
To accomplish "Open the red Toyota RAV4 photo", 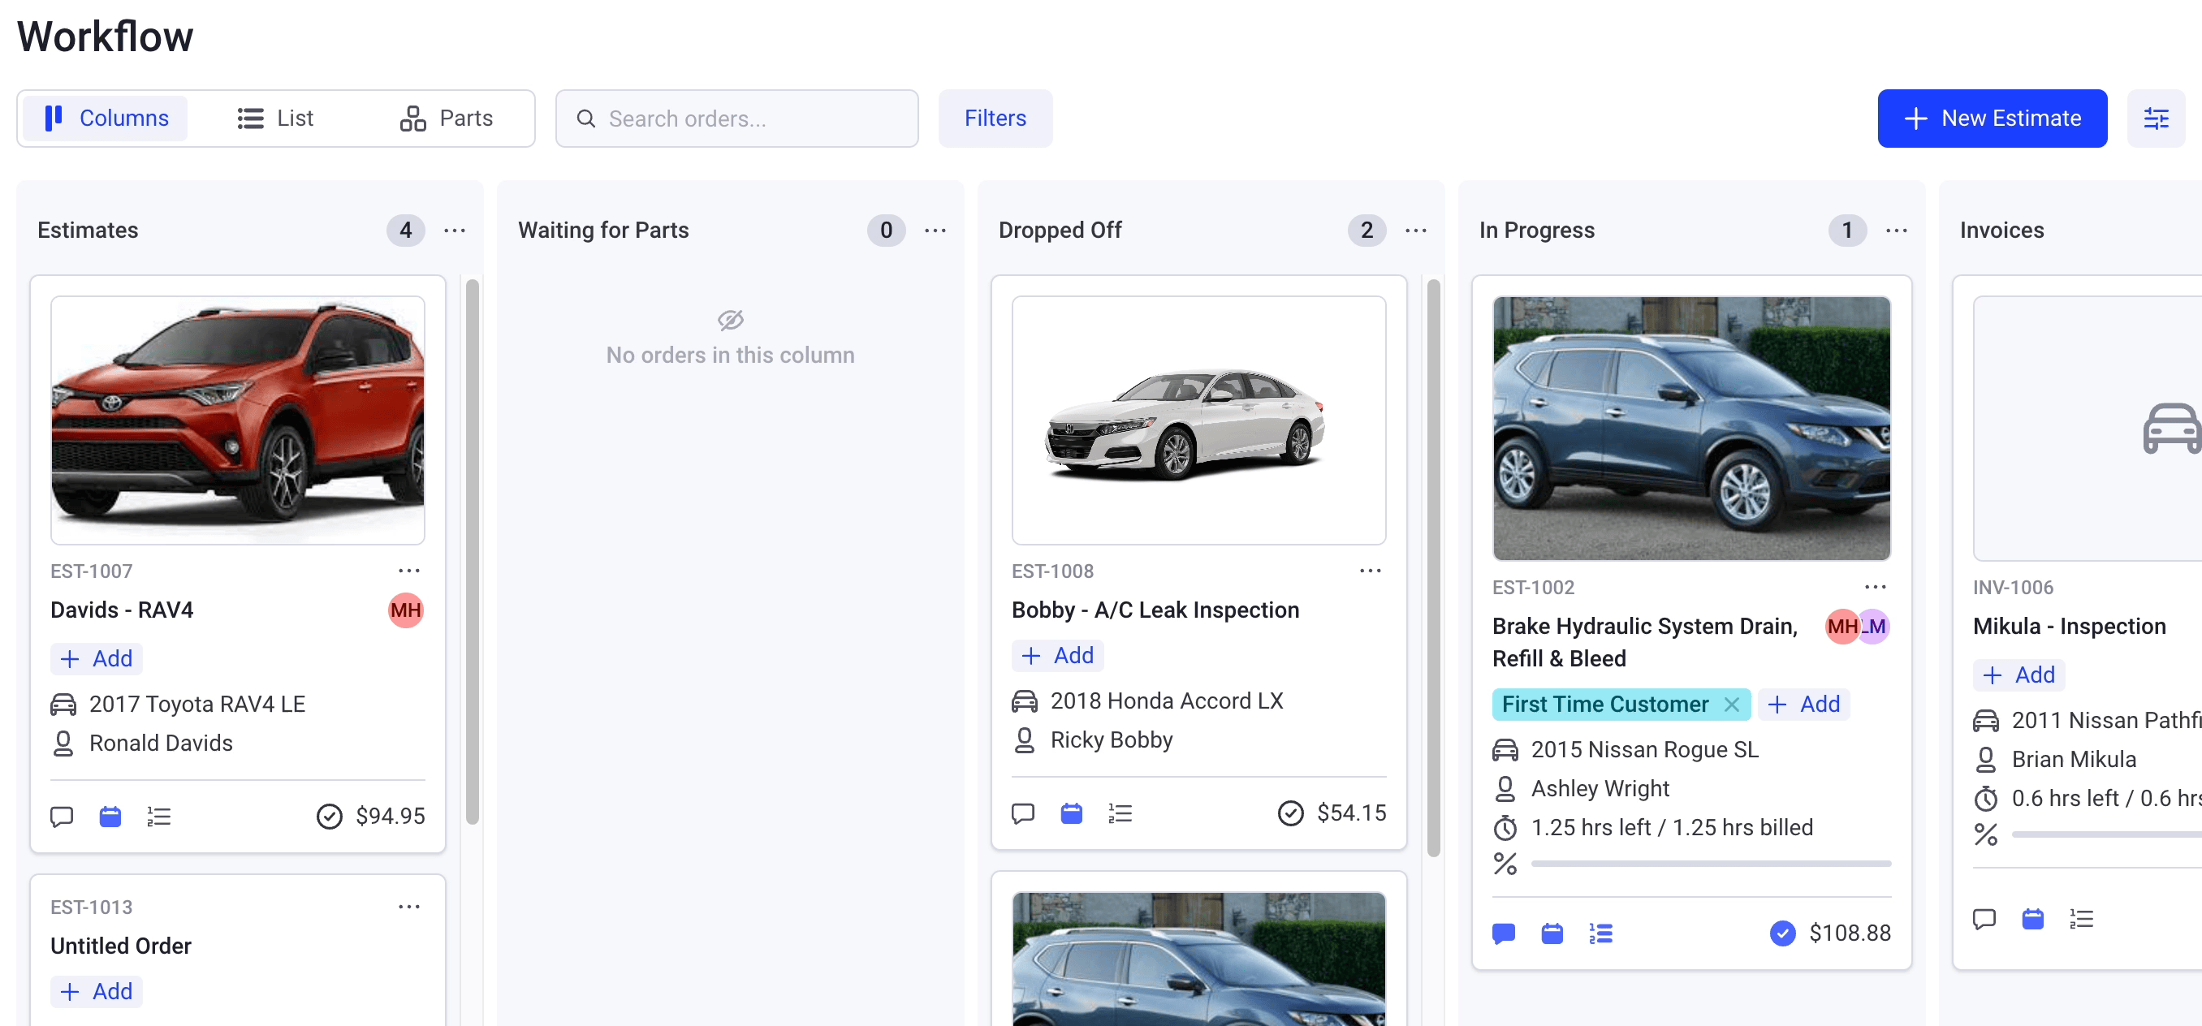I will (x=238, y=420).
